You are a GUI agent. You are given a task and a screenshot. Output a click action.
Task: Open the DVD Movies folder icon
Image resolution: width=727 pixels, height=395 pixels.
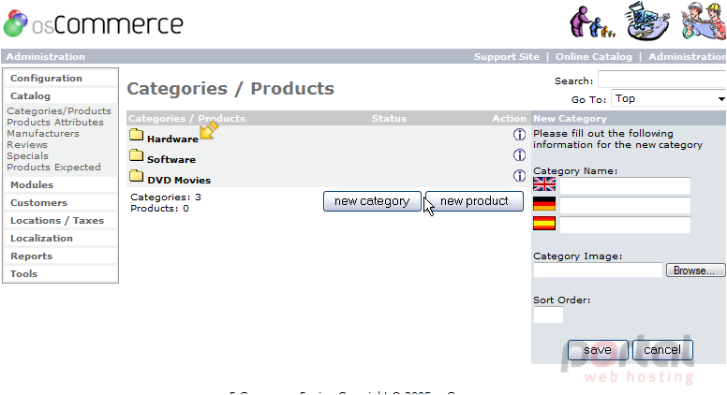pos(137,176)
